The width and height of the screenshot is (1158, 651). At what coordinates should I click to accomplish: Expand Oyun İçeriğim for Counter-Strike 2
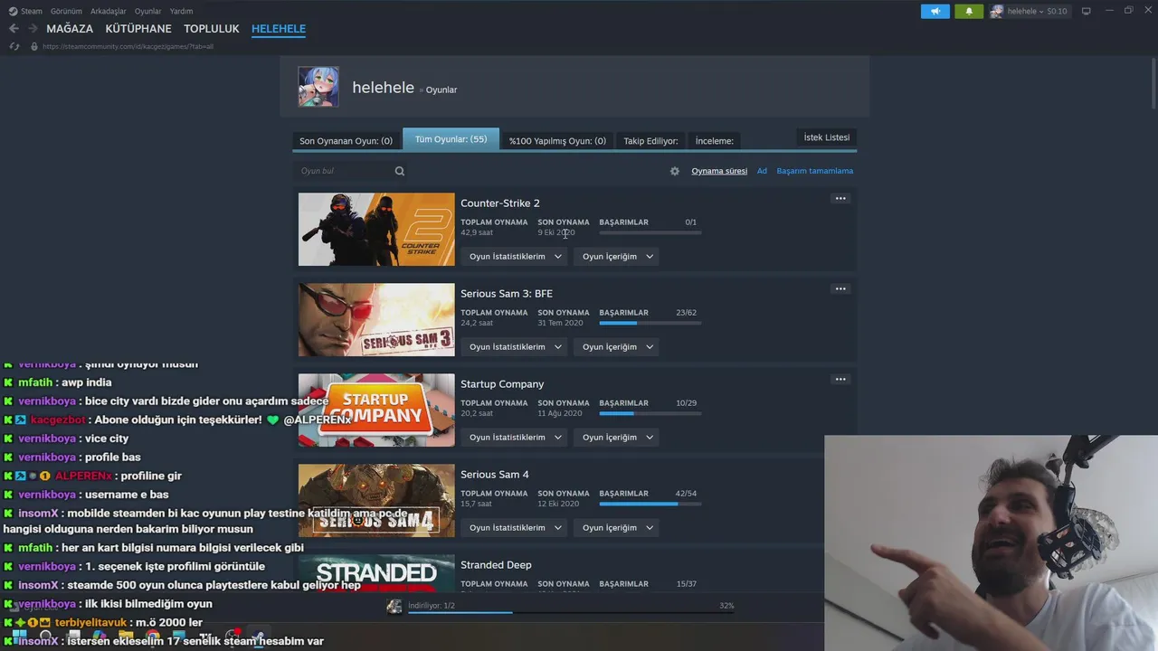click(x=617, y=257)
